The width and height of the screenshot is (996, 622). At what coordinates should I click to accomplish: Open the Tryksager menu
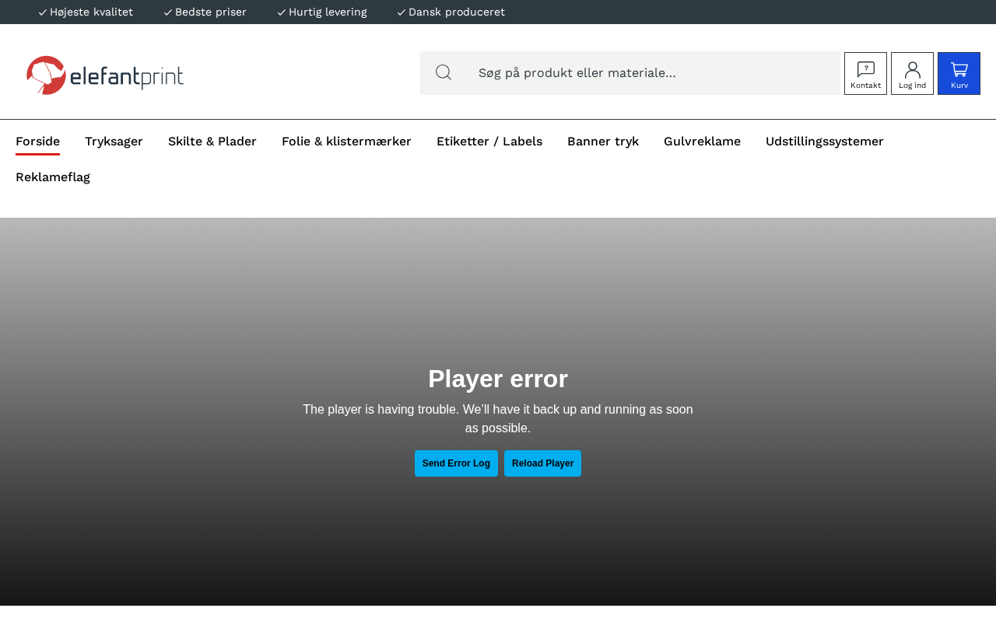pos(114,142)
